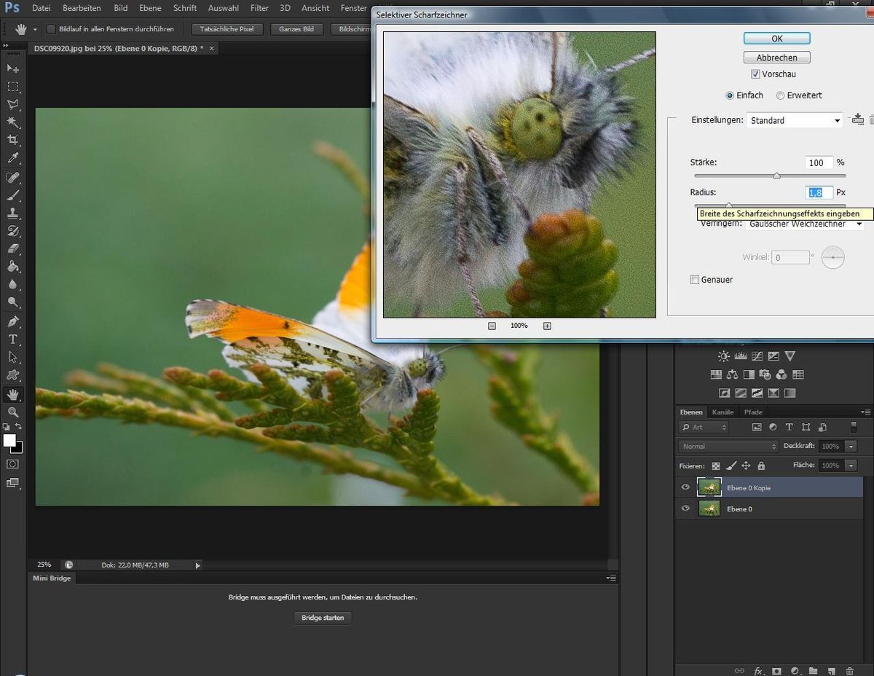Select the Zoom magnifier tool
This screenshot has width=874, height=676.
[12, 412]
